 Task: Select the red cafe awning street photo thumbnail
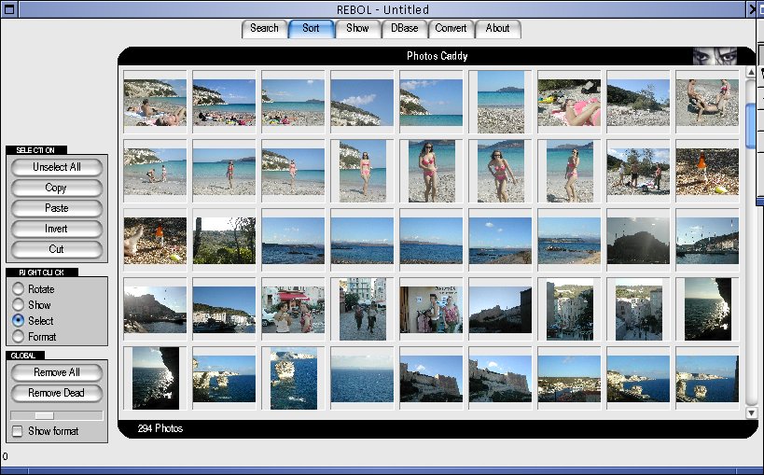click(x=293, y=310)
